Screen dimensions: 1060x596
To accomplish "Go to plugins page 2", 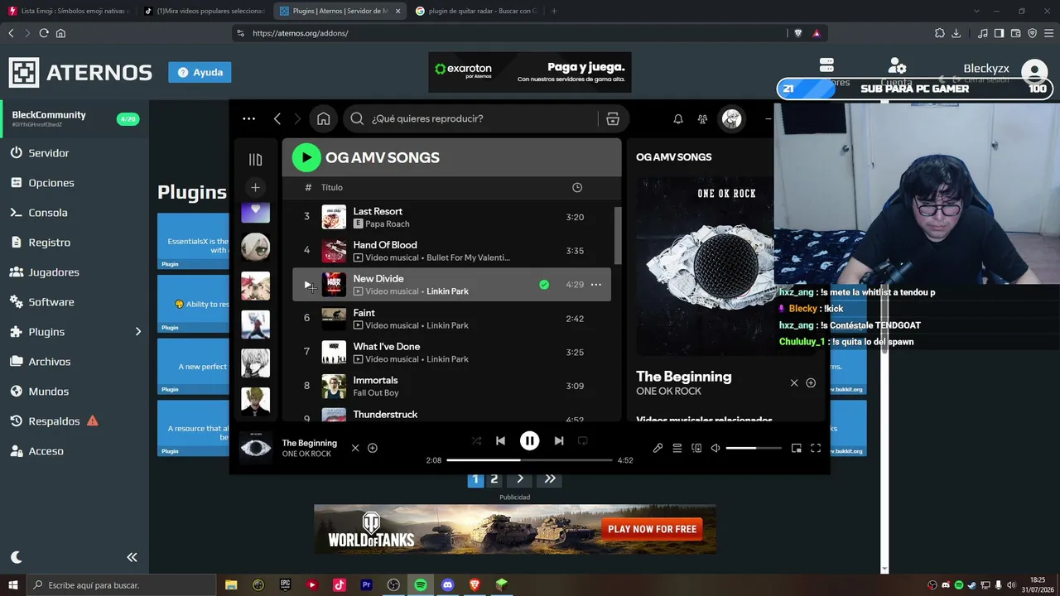I will coord(494,479).
